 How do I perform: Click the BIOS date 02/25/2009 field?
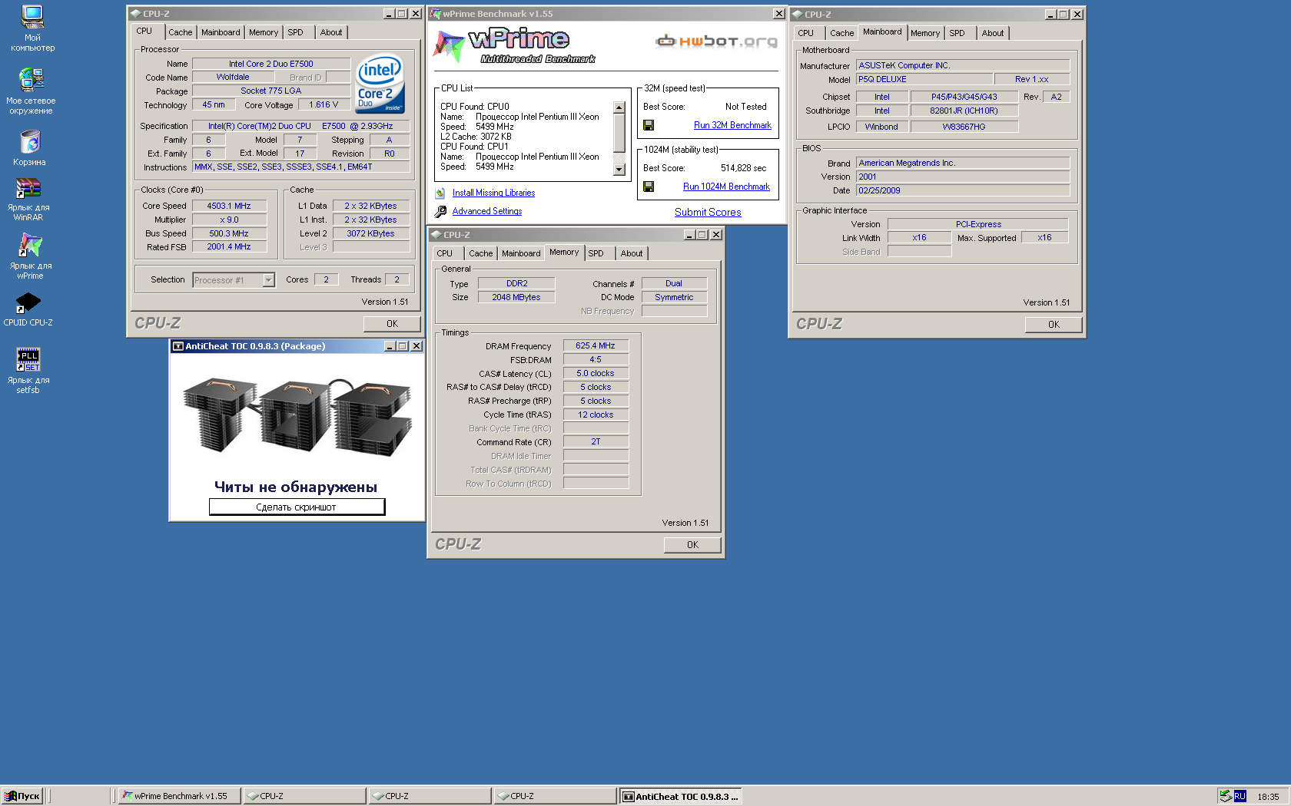coord(962,190)
